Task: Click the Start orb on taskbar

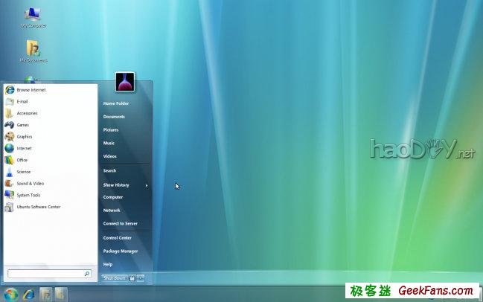Action: pos(11,294)
